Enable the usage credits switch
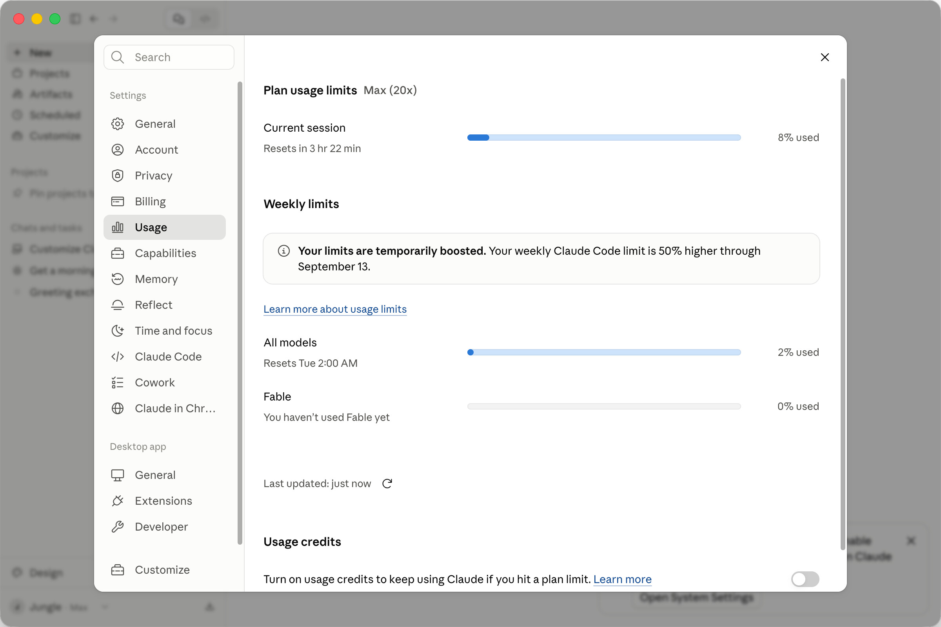This screenshot has width=941, height=627. click(x=805, y=580)
